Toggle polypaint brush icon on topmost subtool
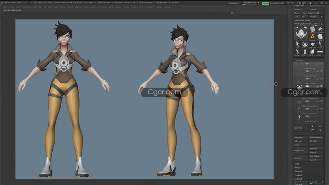Image resolution: width=329 pixels, height=185 pixels. tap(318, 64)
